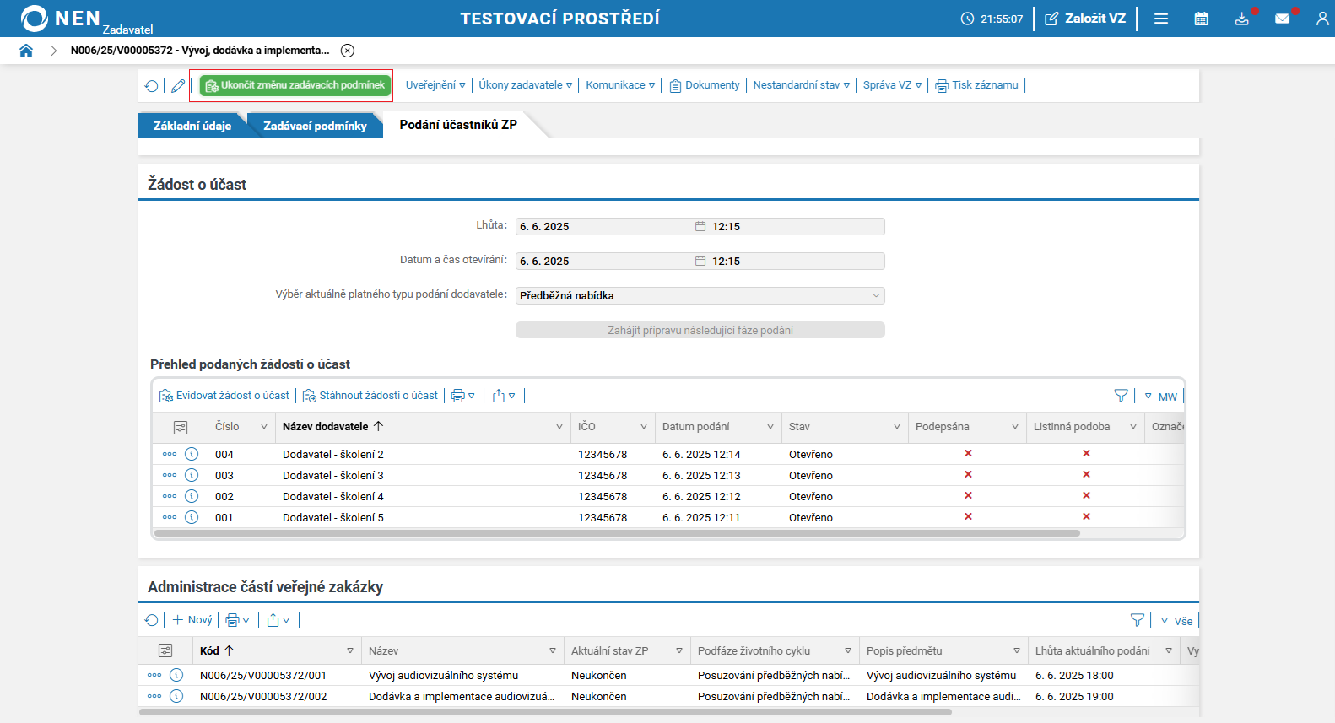The height and width of the screenshot is (723, 1335).
Task: Open column settings icon in requests table
Action: [180, 428]
